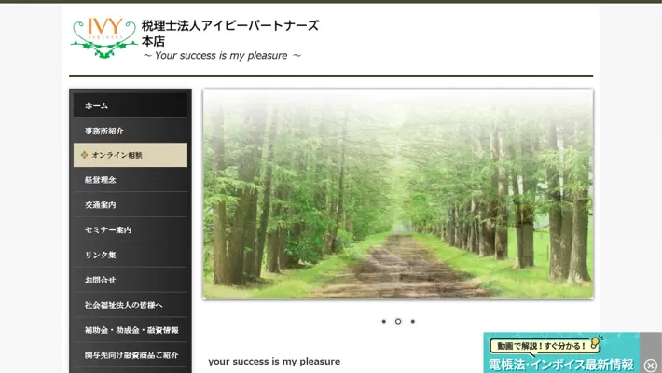Viewport: 662px width, 373px height.
Task: Click the 税理士法人アイビーパートナーズ site title
Action: pyautogui.click(x=229, y=26)
